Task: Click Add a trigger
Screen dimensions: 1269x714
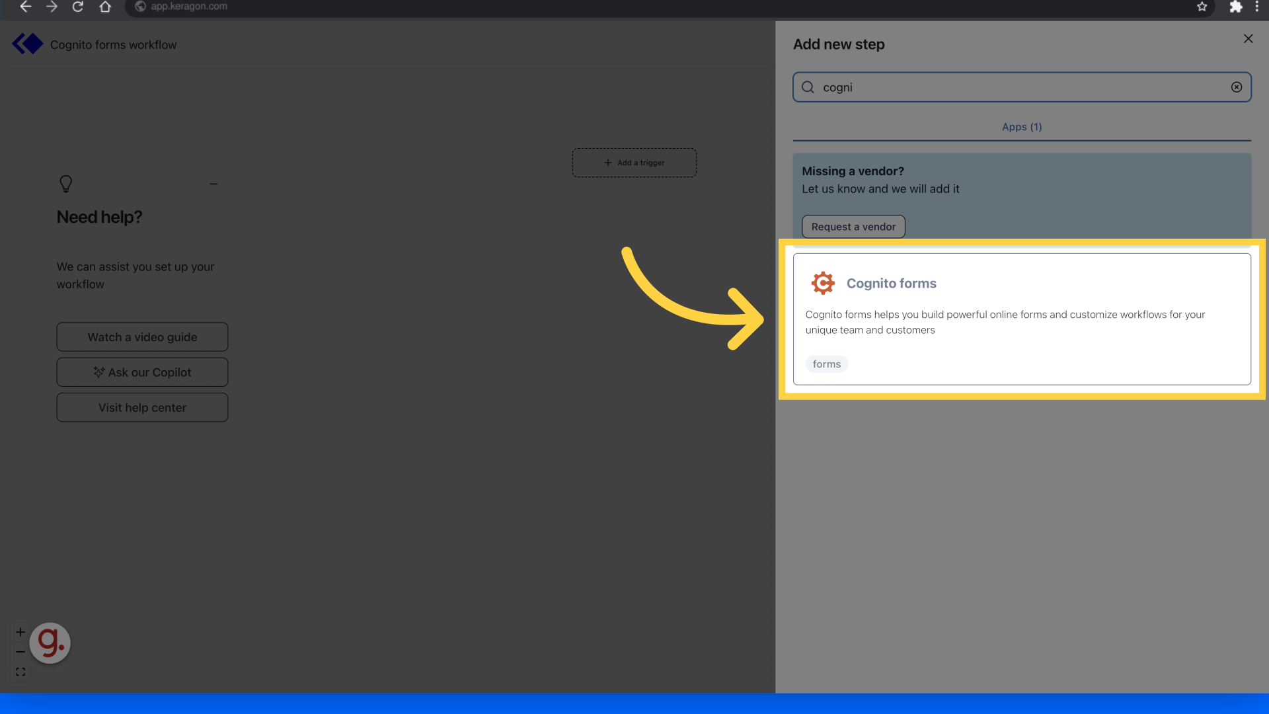Action: [634, 162]
